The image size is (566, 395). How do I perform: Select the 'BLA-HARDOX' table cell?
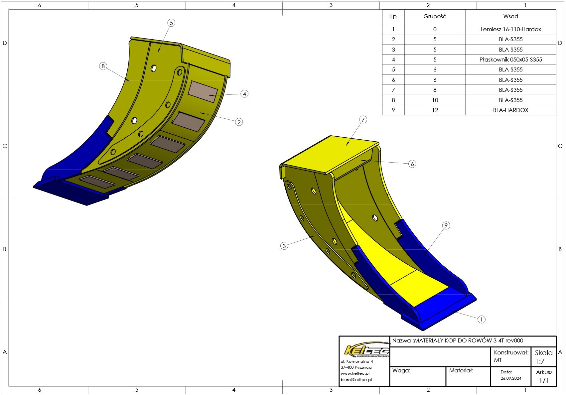(x=510, y=110)
